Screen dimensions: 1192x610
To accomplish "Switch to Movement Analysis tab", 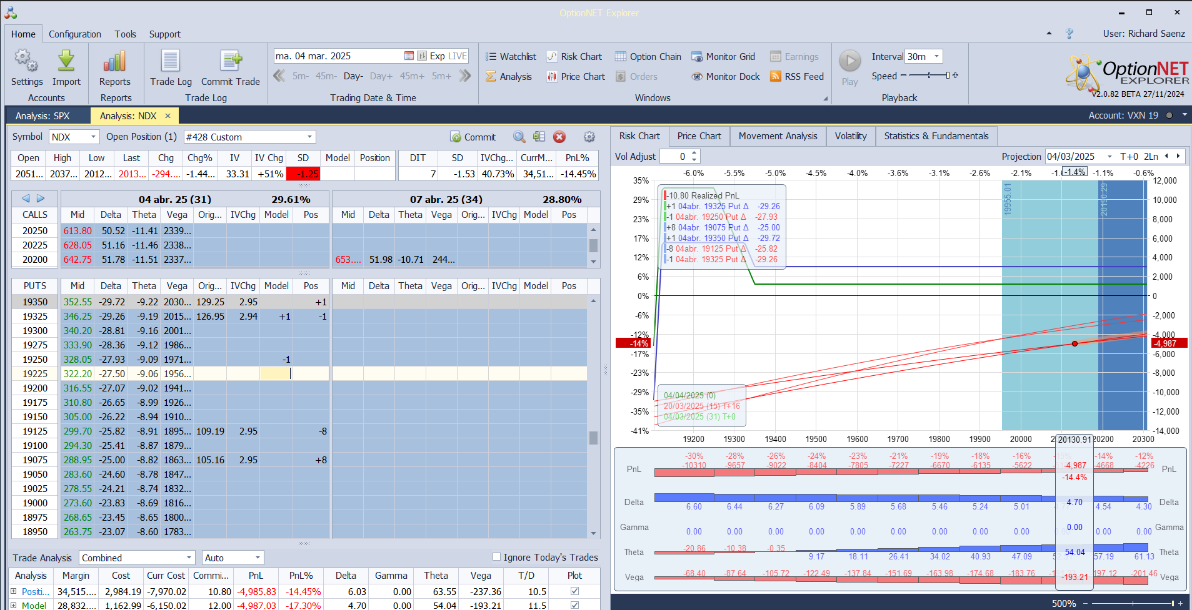I will (778, 135).
